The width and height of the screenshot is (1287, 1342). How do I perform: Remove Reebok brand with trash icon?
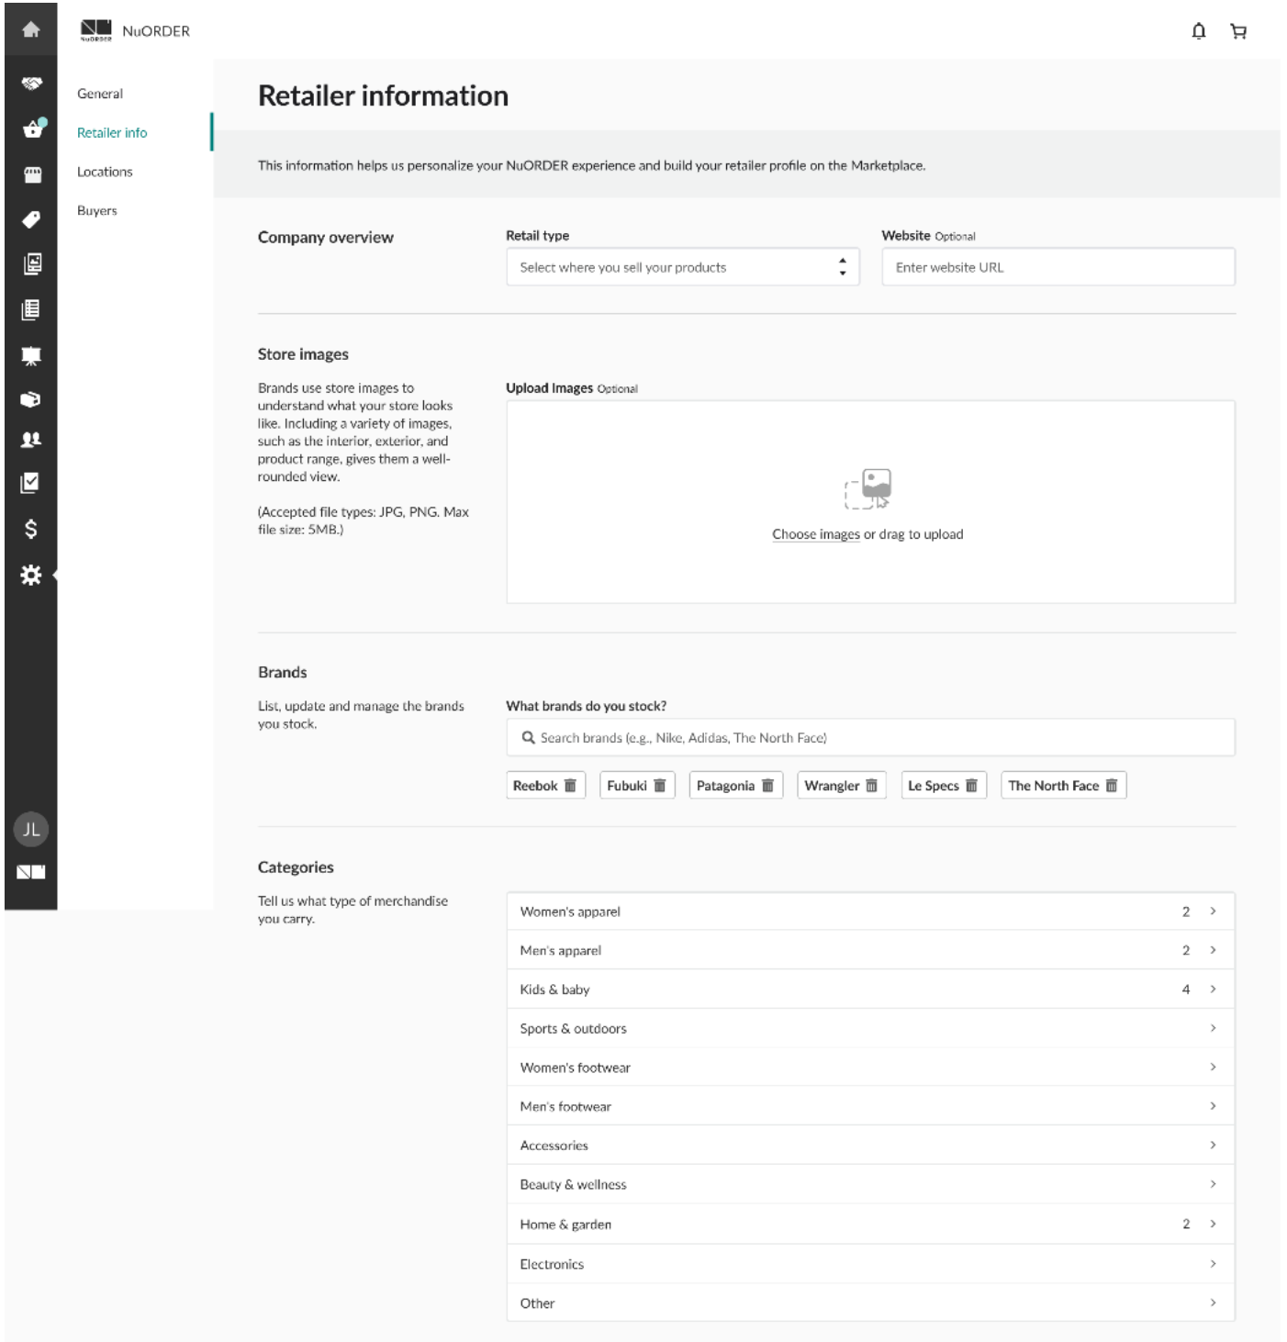click(x=570, y=786)
